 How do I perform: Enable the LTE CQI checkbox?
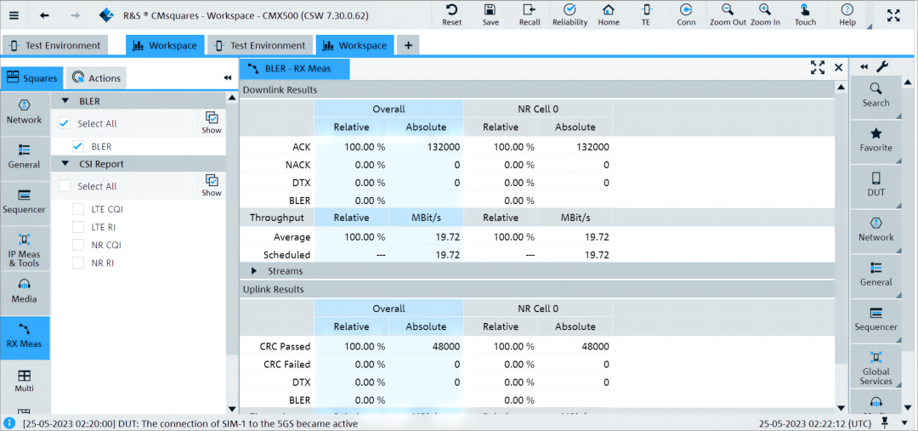pyautogui.click(x=78, y=209)
